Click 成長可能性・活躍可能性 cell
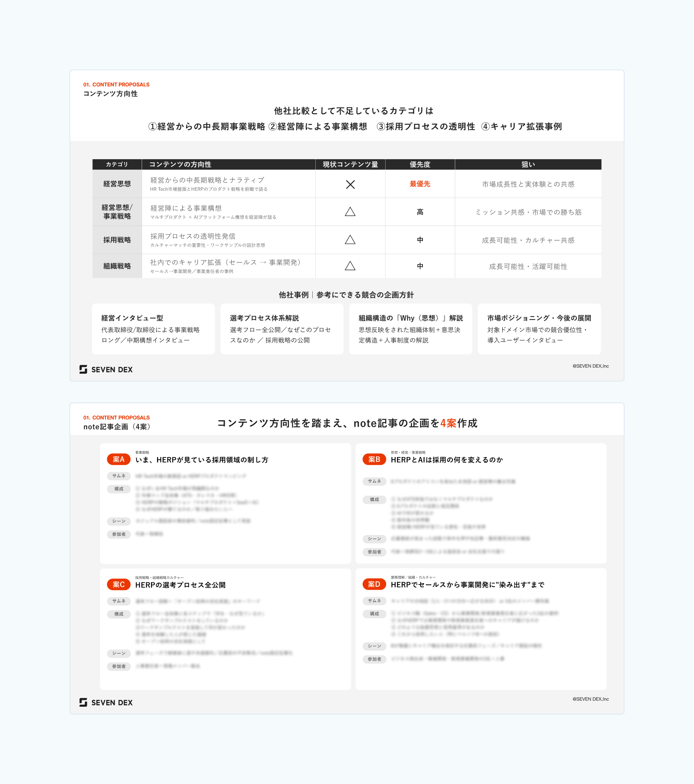Viewport: 694px width, 784px height. pos(528,266)
